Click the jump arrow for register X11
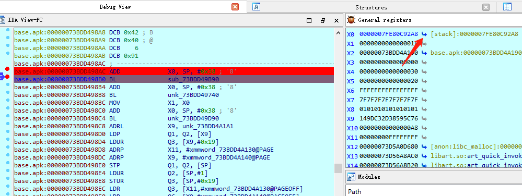522x196 pixels. point(424,137)
